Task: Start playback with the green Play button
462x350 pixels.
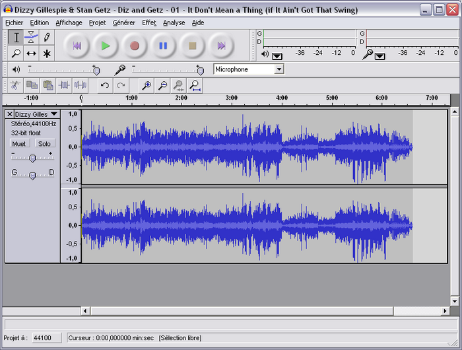Action: coord(106,46)
